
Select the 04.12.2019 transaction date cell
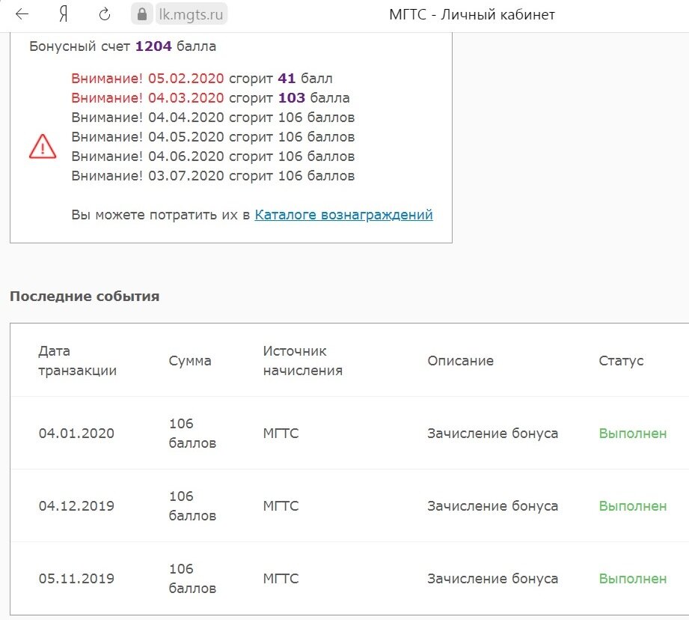click(76, 506)
